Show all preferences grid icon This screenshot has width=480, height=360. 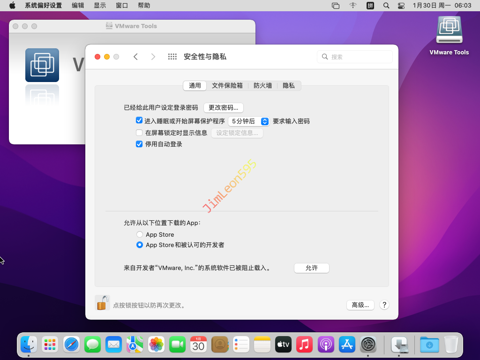[x=172, y=57]
